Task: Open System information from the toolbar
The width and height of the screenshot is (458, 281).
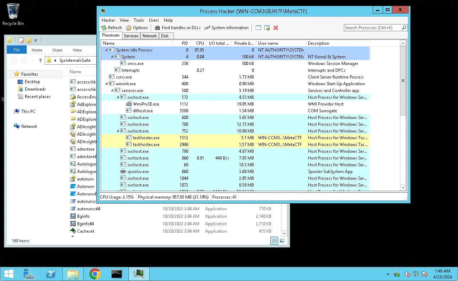Action: point(226,28)
